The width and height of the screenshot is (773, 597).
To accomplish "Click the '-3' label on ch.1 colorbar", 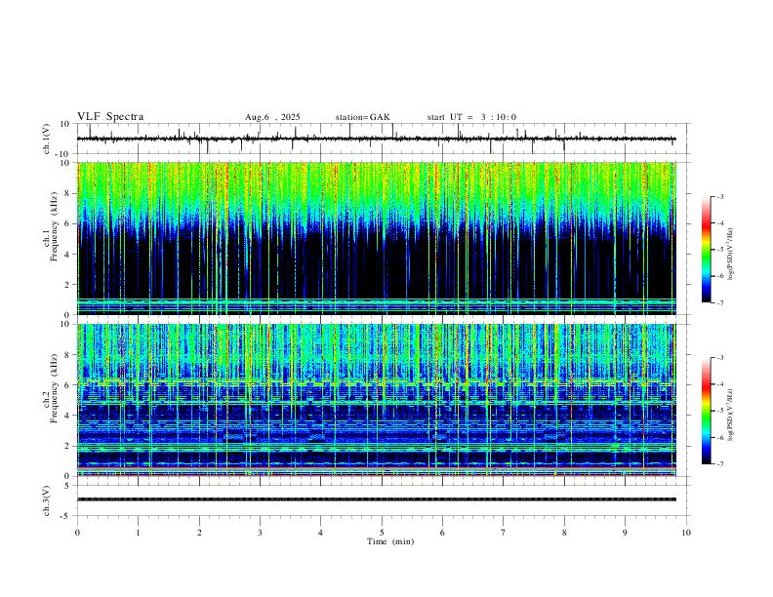I will [x=719, y=196].
